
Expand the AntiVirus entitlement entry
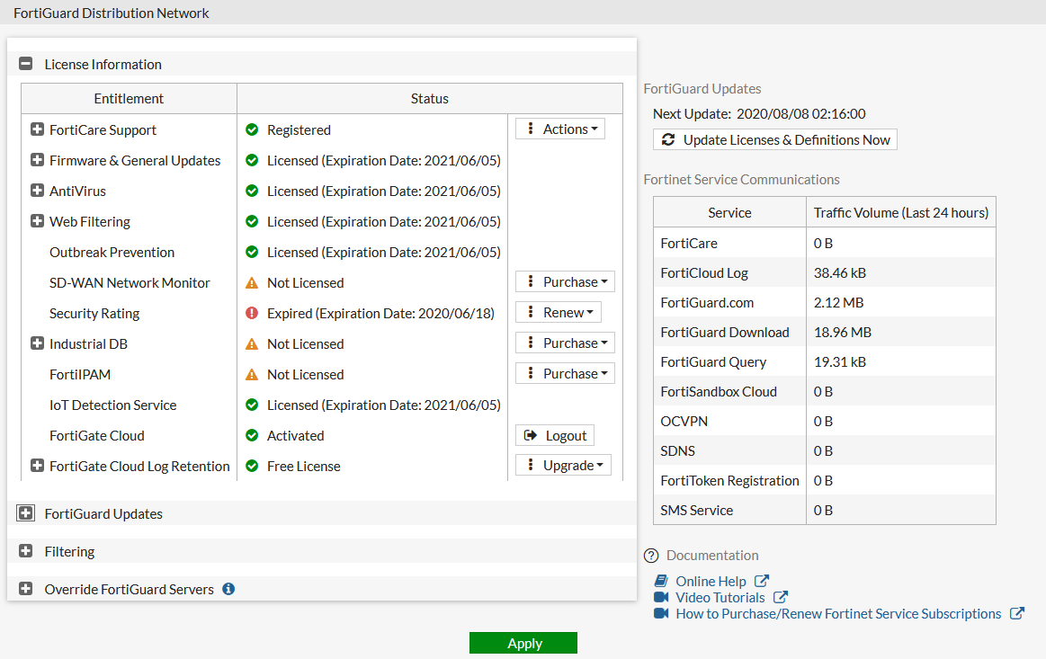click(x=36, y=190)
